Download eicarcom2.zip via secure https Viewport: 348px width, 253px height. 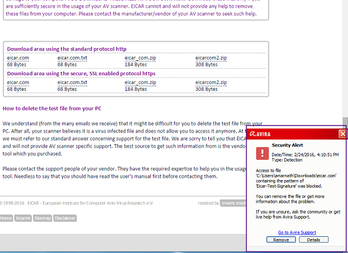pyautogui.click(x=211, y=82)
